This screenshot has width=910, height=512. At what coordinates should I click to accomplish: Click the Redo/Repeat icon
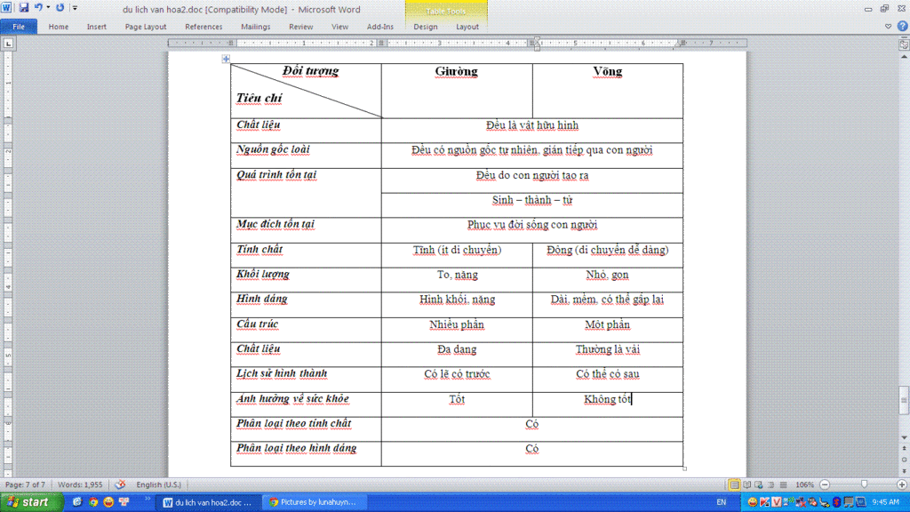[60, 7]
